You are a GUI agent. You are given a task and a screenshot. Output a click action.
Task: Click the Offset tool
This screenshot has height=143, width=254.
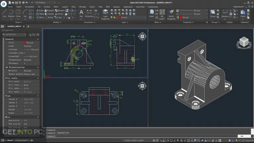click(x=40, y=14)
